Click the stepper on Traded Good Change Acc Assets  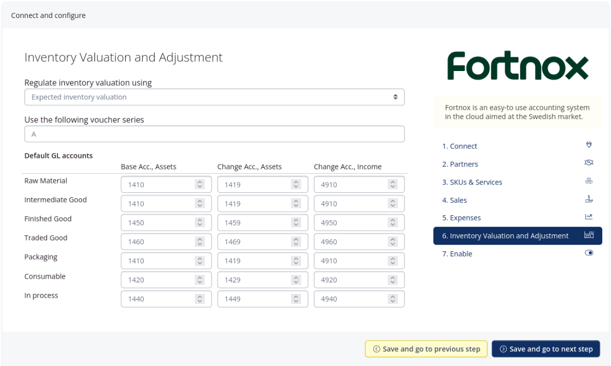(x=295, y=241)
